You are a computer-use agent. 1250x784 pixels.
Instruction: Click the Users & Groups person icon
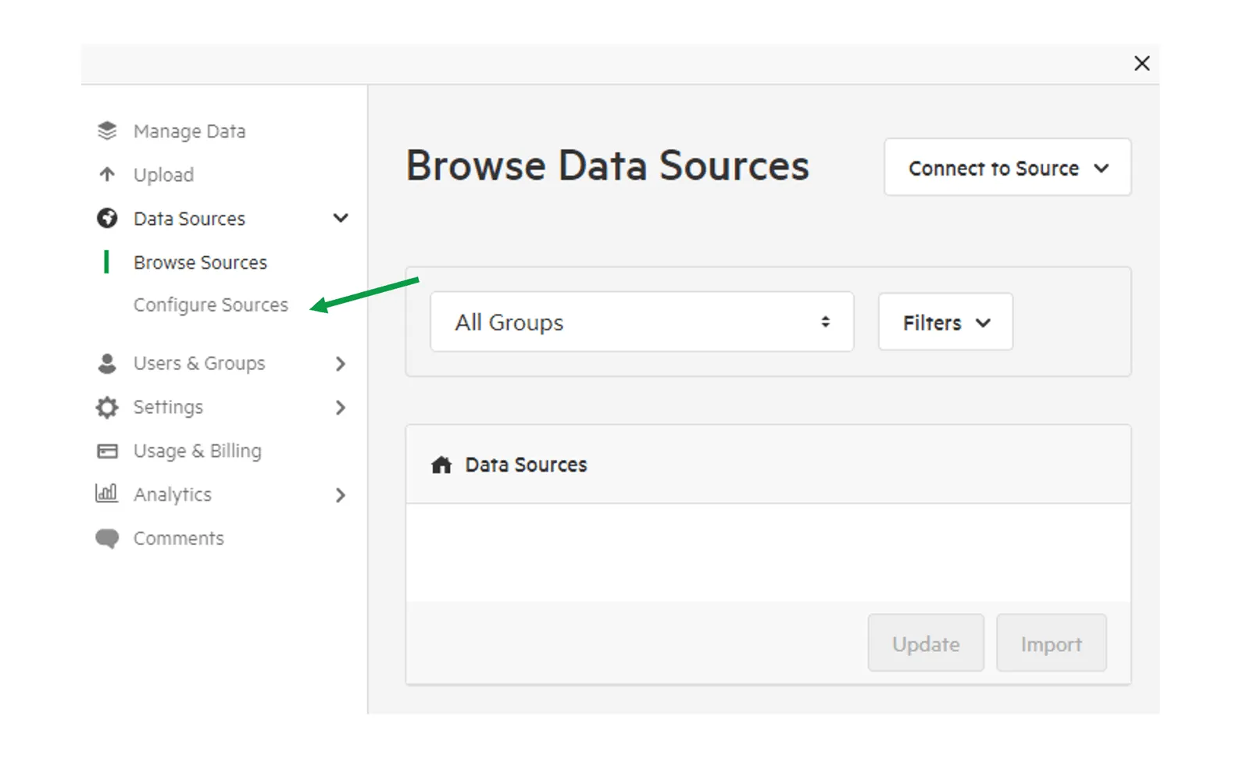click(x=107, y=363)
